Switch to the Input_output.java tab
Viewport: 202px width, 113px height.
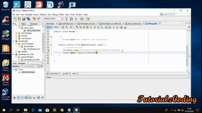[134, 24]
